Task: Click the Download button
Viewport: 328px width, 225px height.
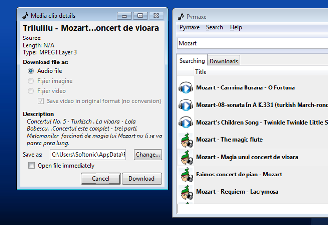Action: (x=142, y=179)
